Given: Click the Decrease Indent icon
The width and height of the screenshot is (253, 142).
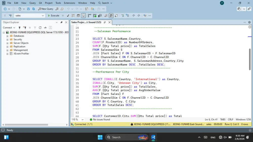Looking at the screenshot, I should pos(133,16).
